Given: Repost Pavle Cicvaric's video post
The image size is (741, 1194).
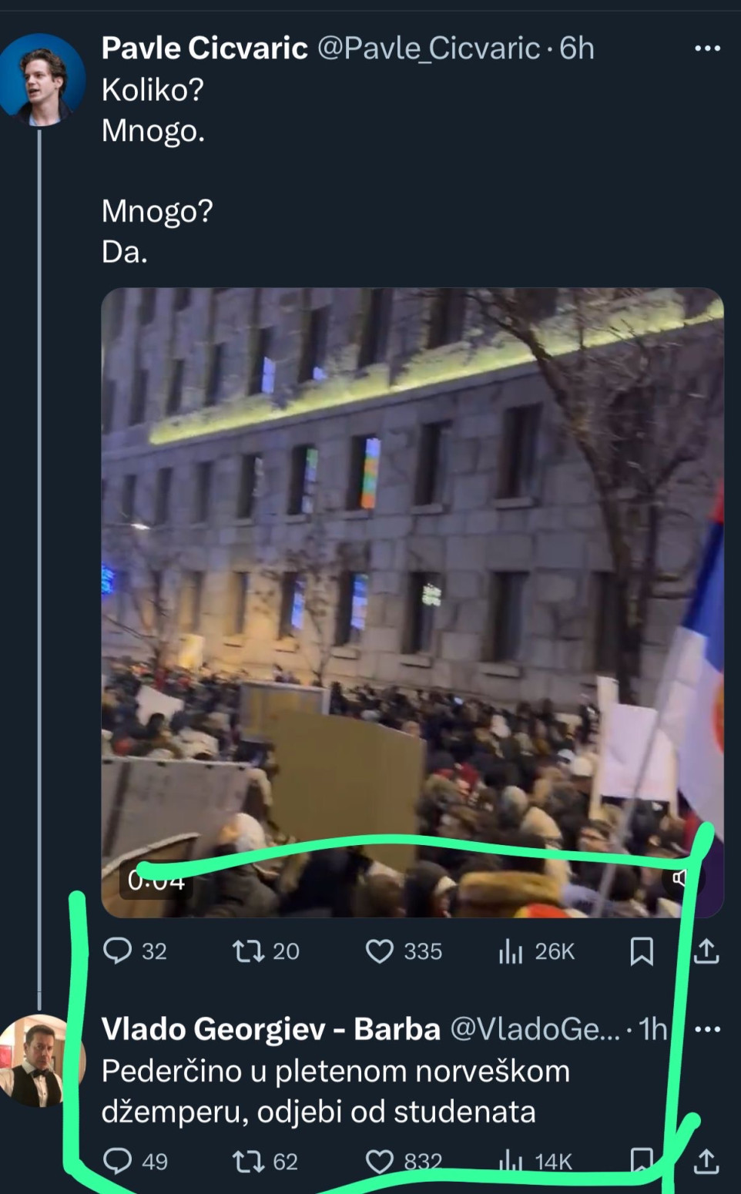Looking at the screenshot, I should [249, 951].
